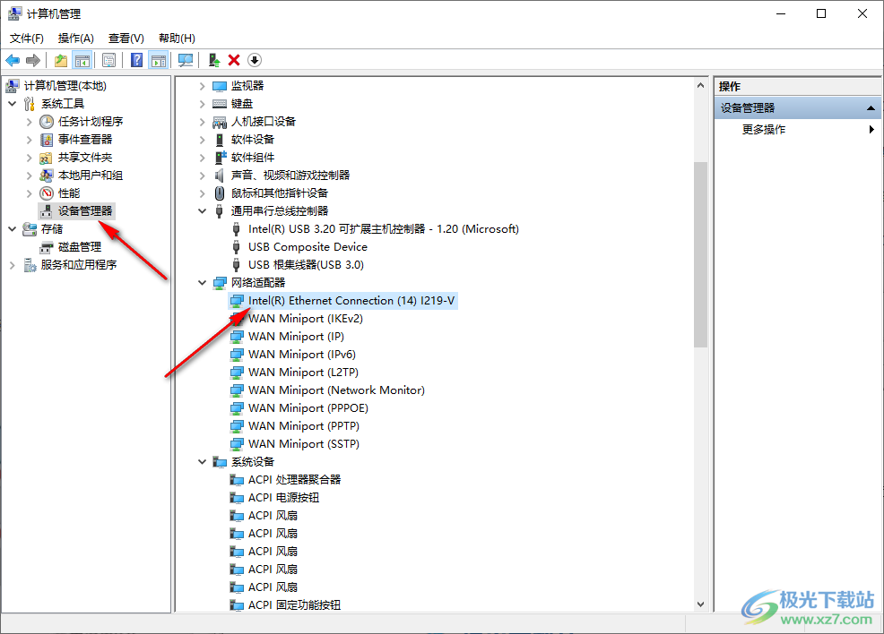Click the 鼠标和其他指针设备 mouse icon

click(220, 193)
